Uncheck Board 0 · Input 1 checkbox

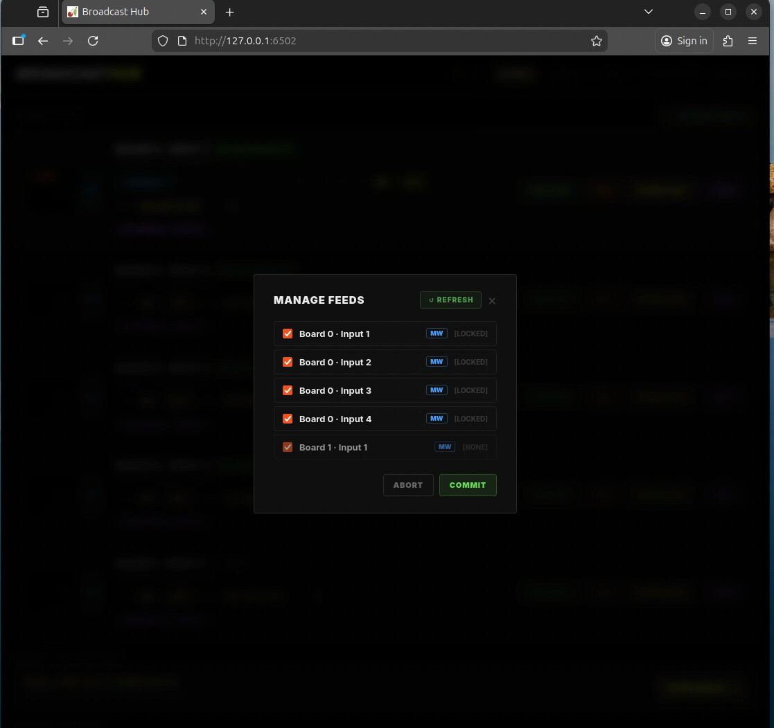[x=288, y=334]
